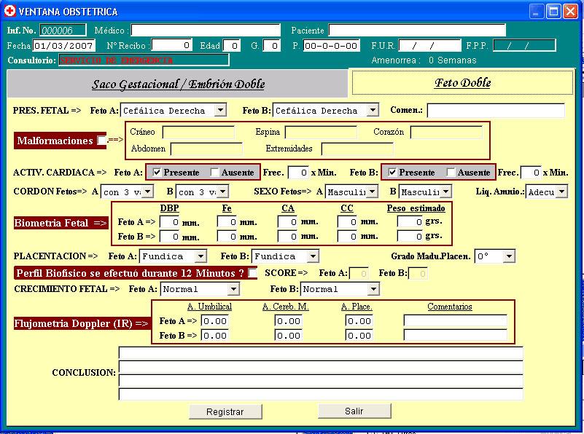Click Feto B A. Cereb. M. Doppler field
This screenshot has height=434, width=584.
click(x=289, y=336)
